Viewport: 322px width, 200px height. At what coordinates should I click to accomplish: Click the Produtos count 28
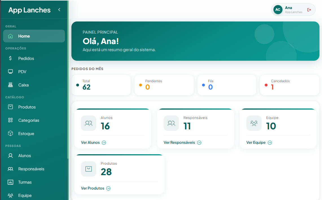pyautogui.click(x=106, y=172)
